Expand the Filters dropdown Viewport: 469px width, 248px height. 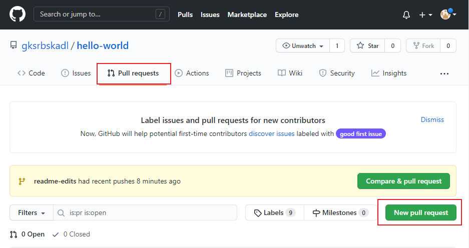(x=32, y=212)
